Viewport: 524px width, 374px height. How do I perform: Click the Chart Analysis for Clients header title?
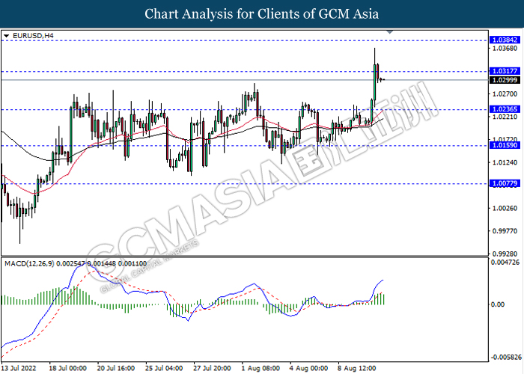pos(262,14)
